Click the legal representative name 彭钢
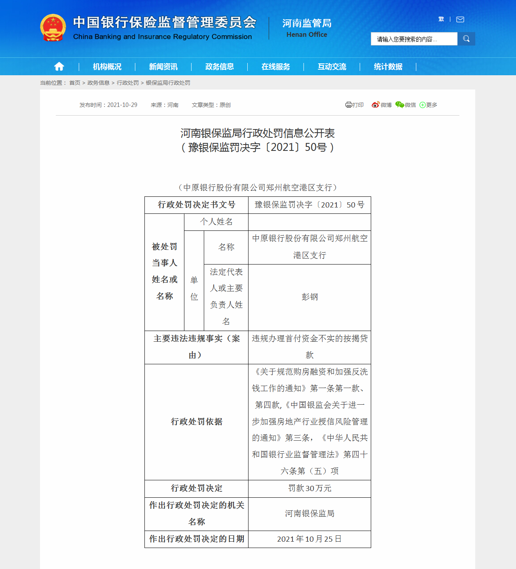The height and width of the screenshot is (569, 516). (x=309, y=297)
